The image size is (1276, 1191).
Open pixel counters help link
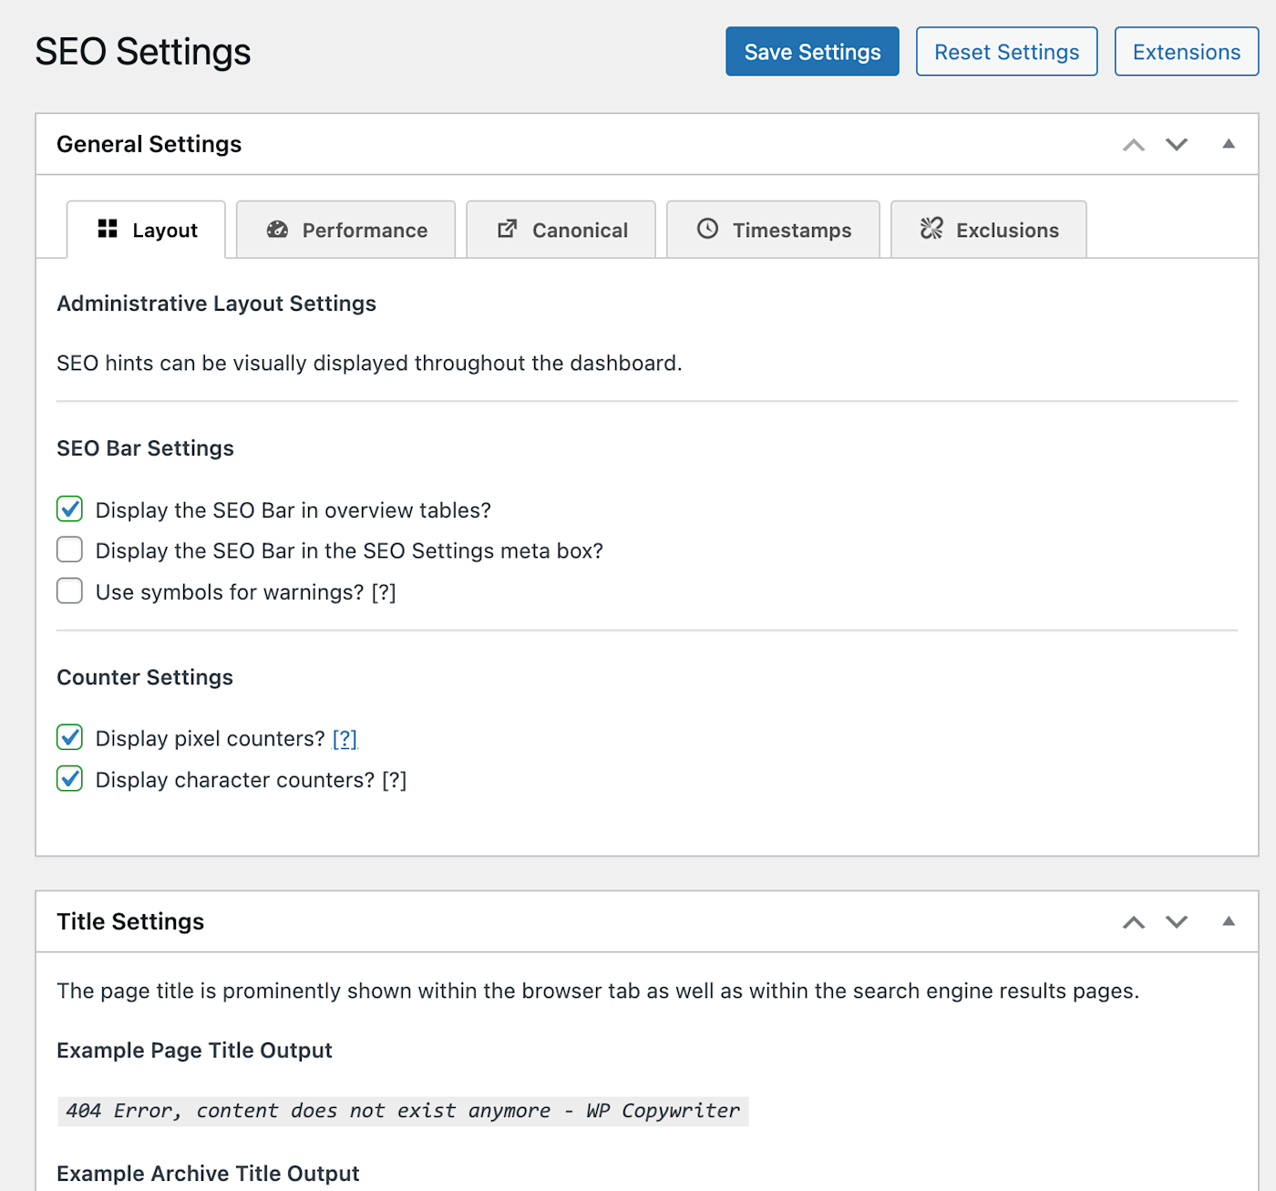[x=345, y=739]
